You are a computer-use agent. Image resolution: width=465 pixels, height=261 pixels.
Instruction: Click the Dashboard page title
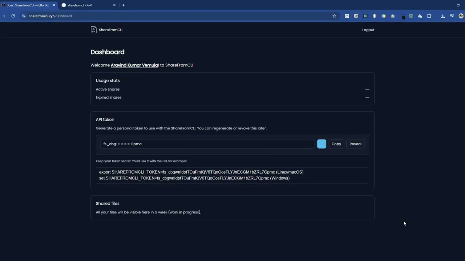coord(108,52)
